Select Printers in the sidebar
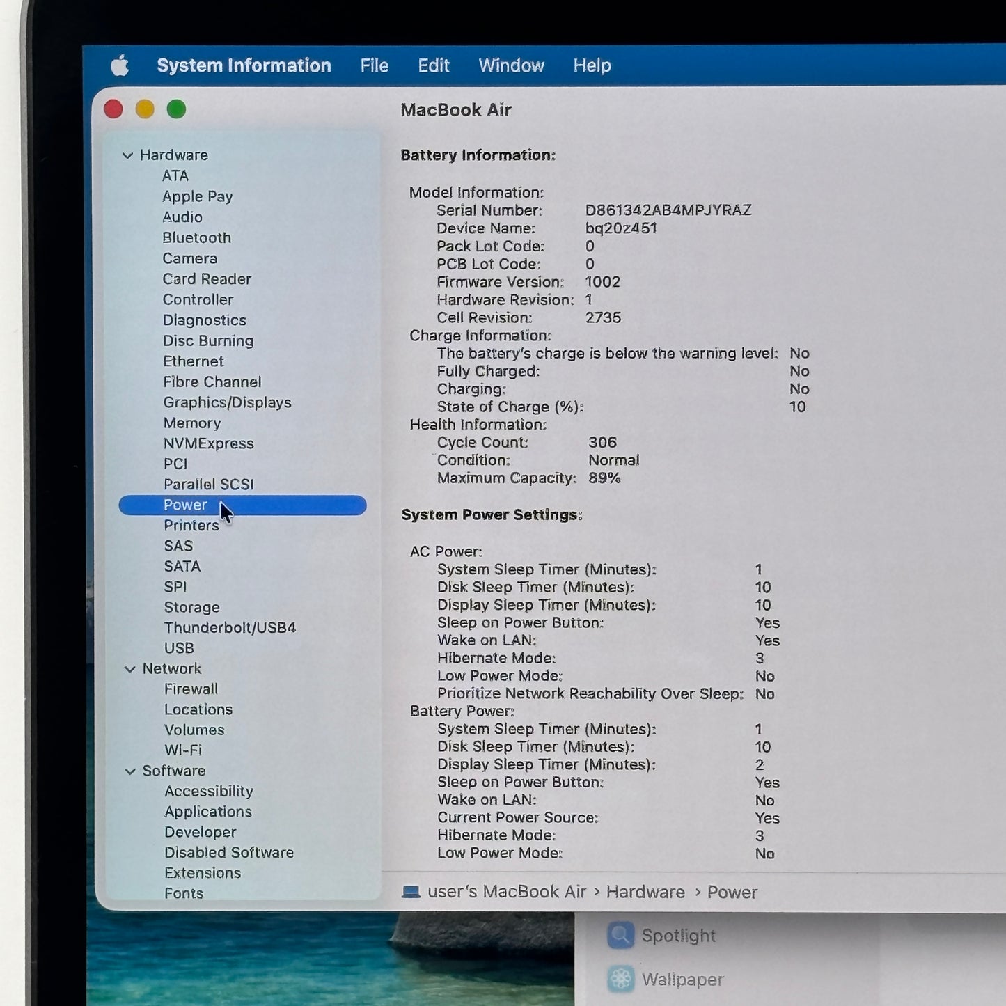The image size is (1006, 1006). click(x=191, y=526)
